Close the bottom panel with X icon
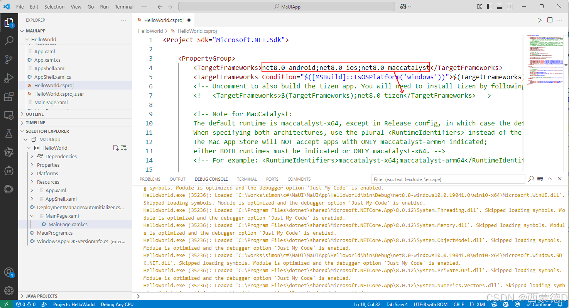569x308 pixels. (559, 179)
